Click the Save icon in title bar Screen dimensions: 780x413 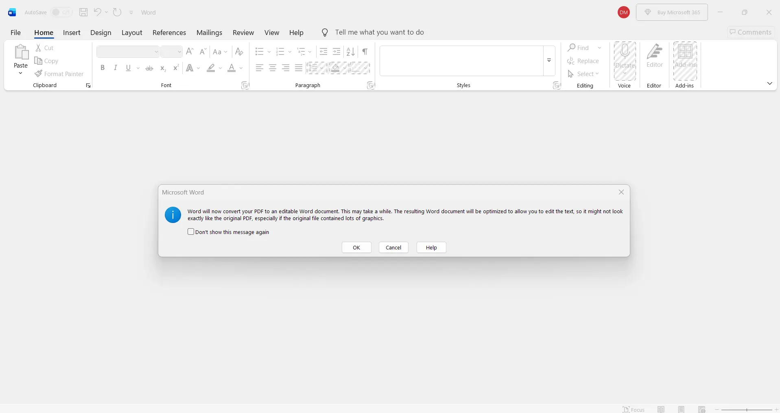83,12
